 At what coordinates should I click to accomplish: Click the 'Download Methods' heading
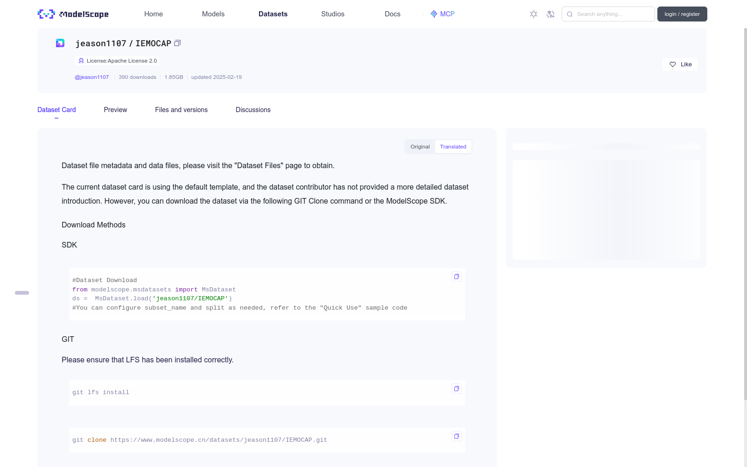(93, 225)
